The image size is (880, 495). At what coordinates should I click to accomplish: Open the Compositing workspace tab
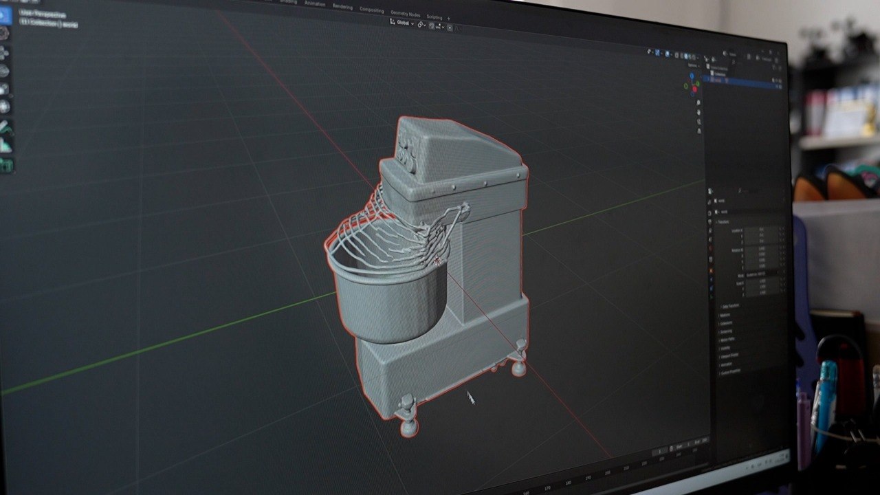coord(372,10)
